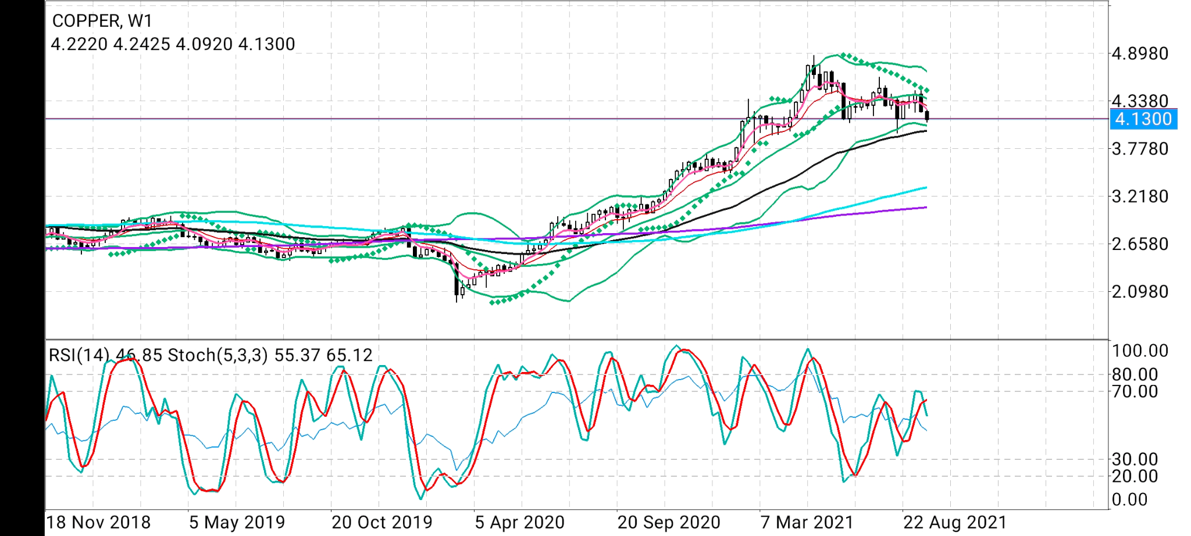This screenshot has width=1191, height=536.
Task: Click the 3.7780 price axis label
Action: [1140, 149]
